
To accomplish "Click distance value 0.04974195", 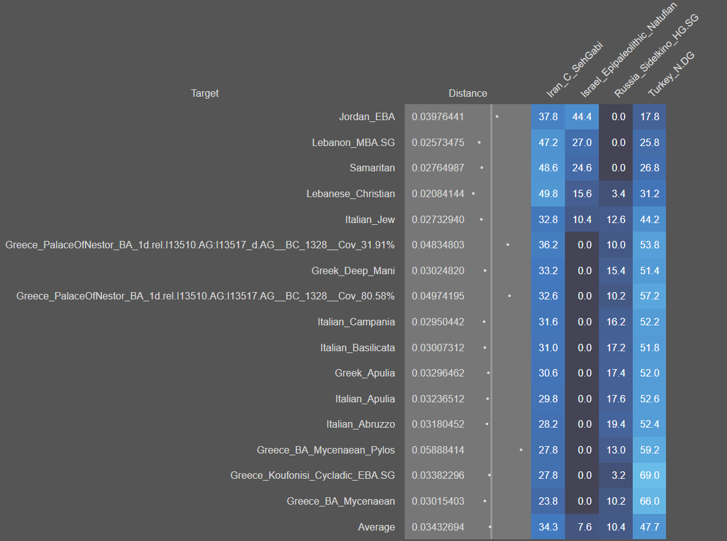I will [437, 296].
